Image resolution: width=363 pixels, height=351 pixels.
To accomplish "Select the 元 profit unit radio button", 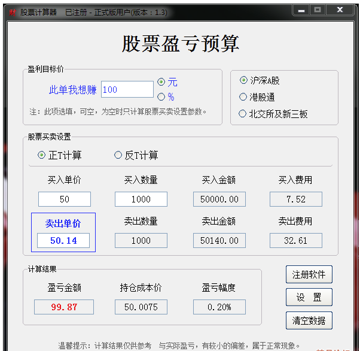I will pos(161,82).
